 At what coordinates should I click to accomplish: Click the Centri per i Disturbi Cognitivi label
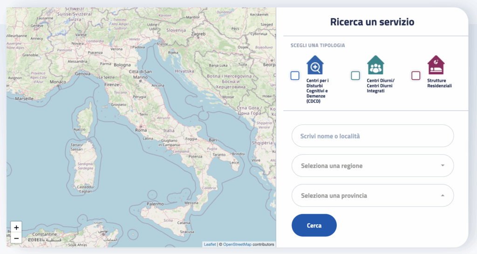click(317, 91)
